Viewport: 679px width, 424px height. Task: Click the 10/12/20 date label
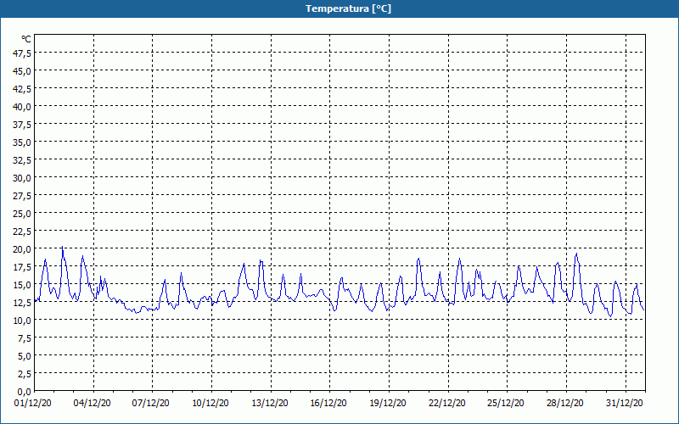(210, 403)
